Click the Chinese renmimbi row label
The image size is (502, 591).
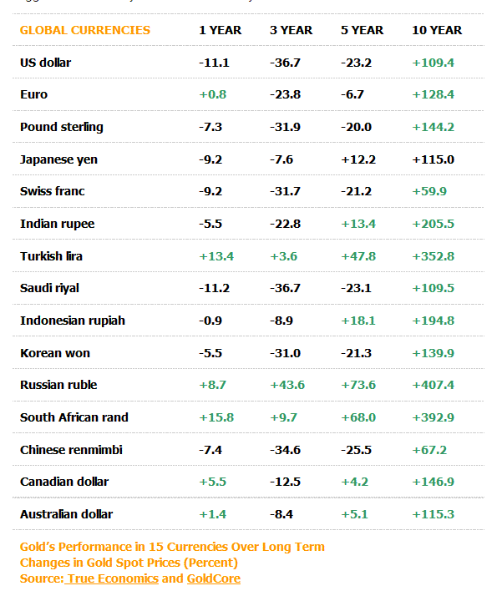71,450
